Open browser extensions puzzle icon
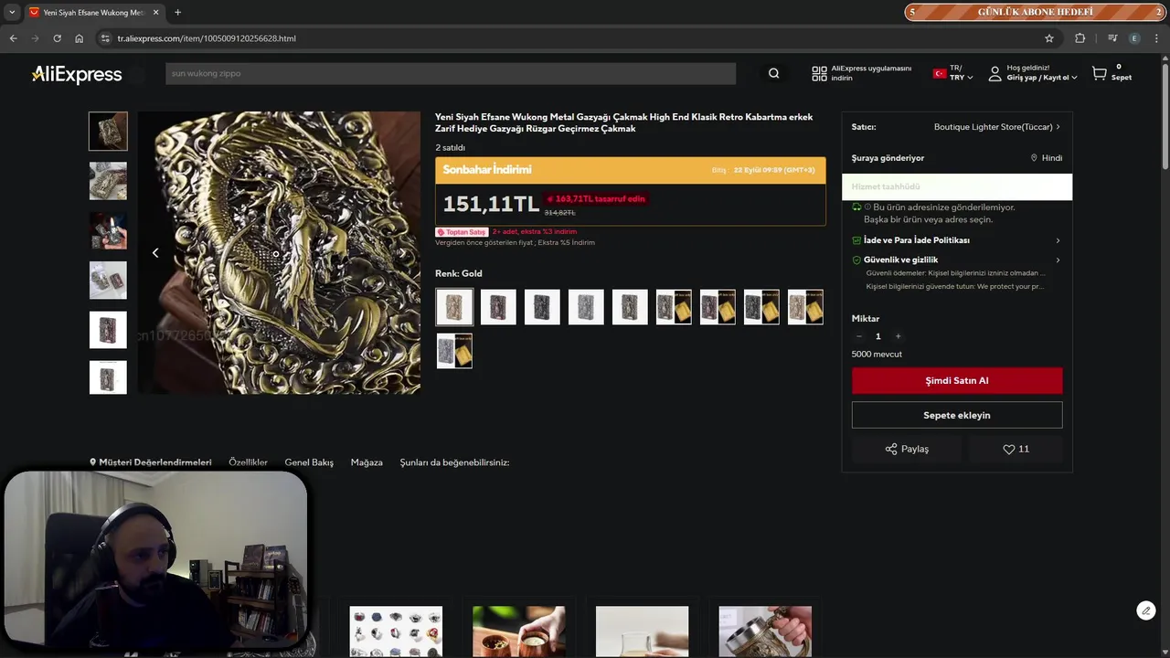1170x658 pixels. click(x=1080, y=38)
